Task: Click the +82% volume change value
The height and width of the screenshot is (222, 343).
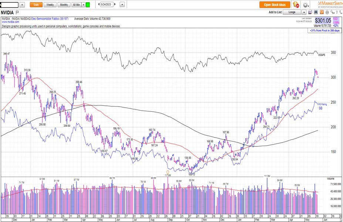Action: point(336,26)
